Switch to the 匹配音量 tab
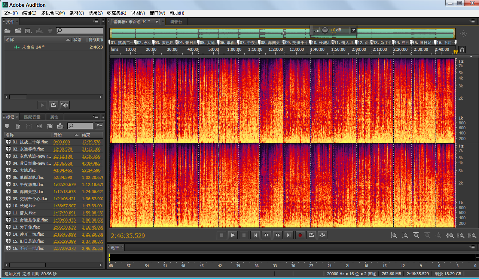Image resolution: width=479 pixels, height=279 pixels. pos(32,117)
